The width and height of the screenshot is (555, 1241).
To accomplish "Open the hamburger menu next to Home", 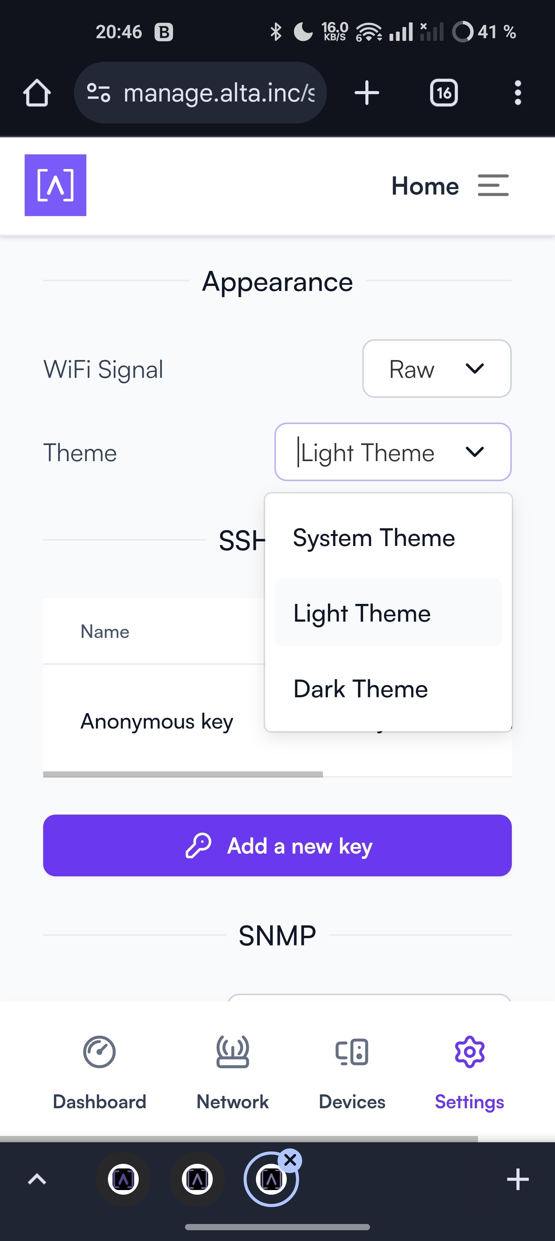I will click(493, 186).
